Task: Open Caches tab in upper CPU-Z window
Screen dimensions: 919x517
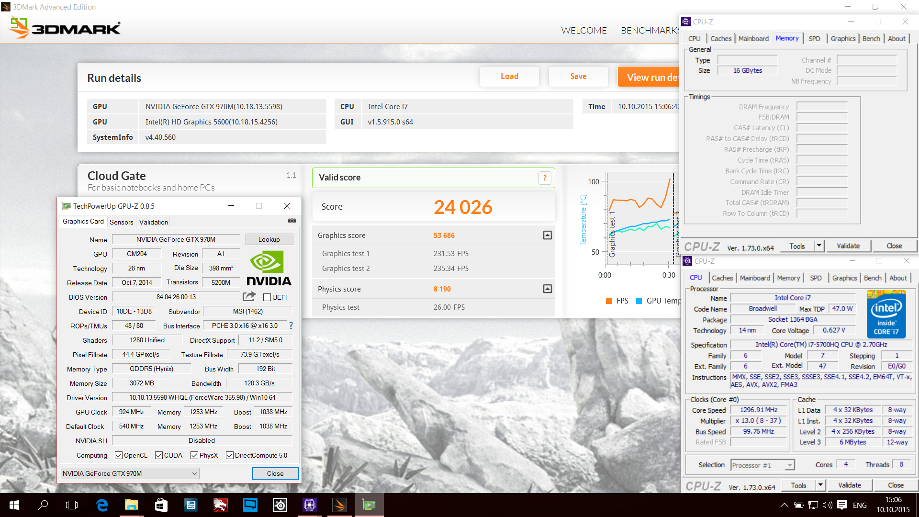Action: (721, 39)
